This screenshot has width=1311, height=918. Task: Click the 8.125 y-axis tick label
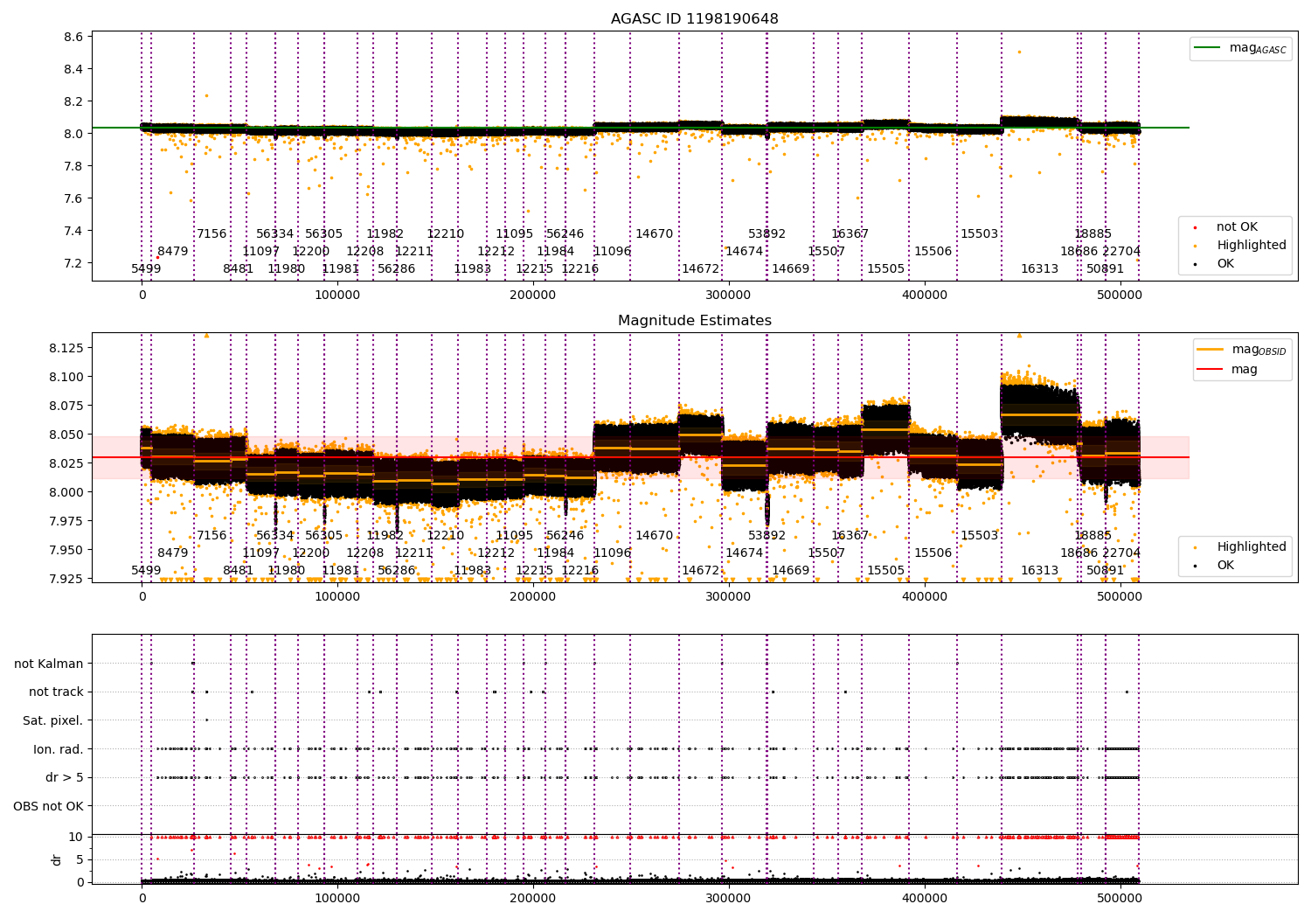tap(66, 348)
